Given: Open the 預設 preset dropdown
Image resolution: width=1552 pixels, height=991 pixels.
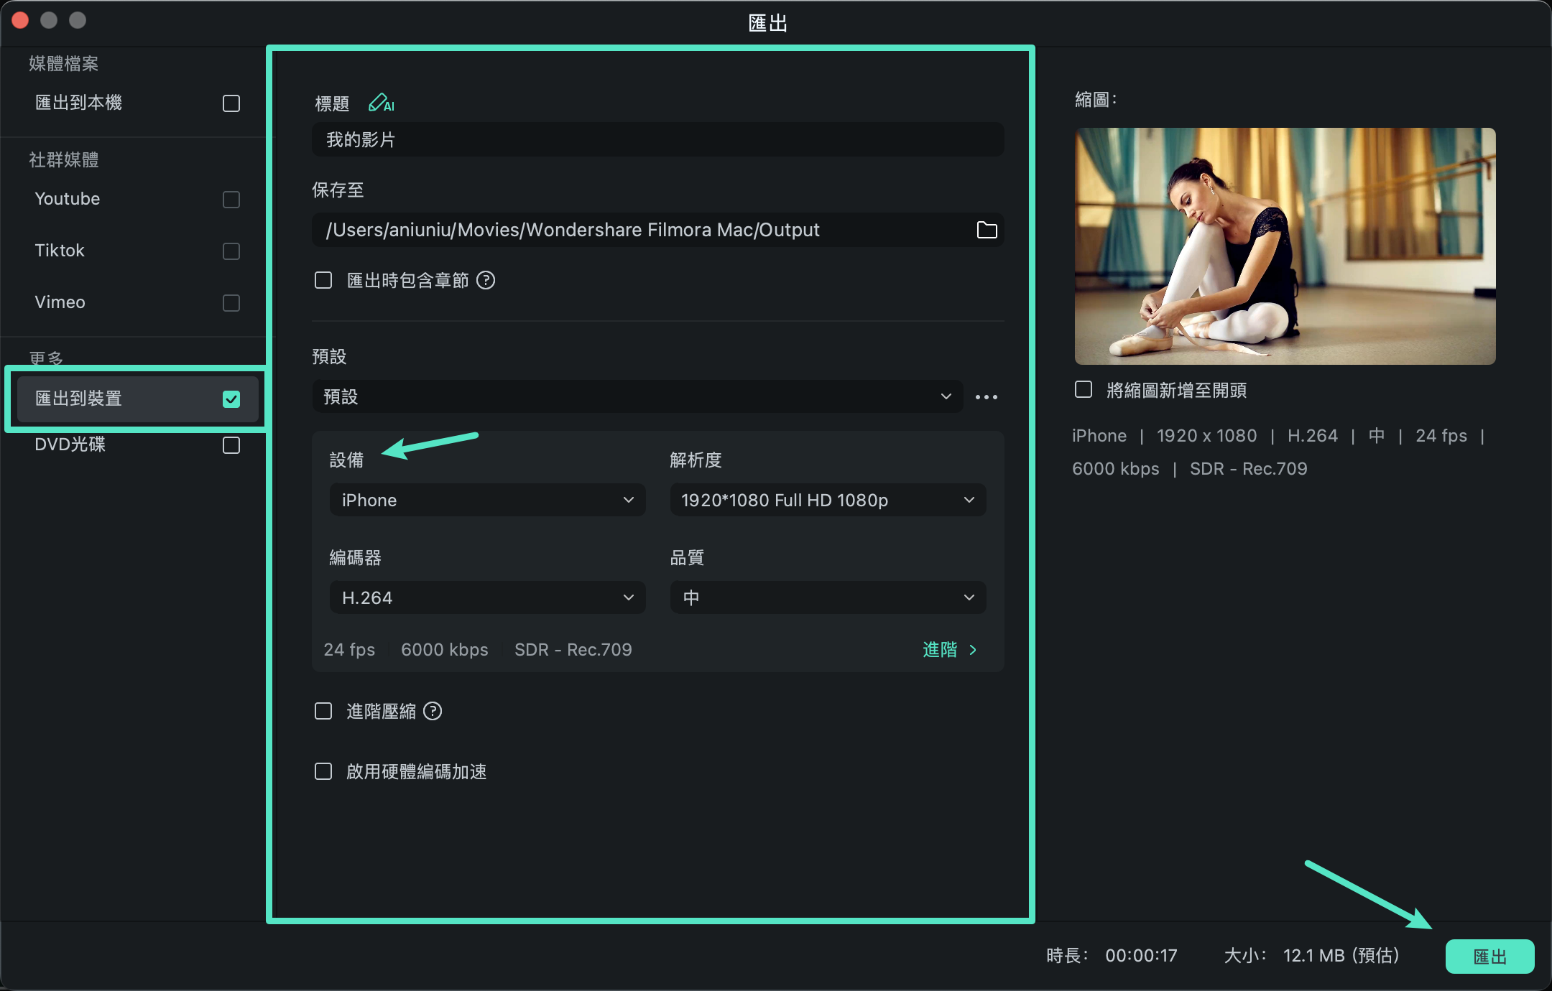Looking at the screenshot, I should coord(637,396).
